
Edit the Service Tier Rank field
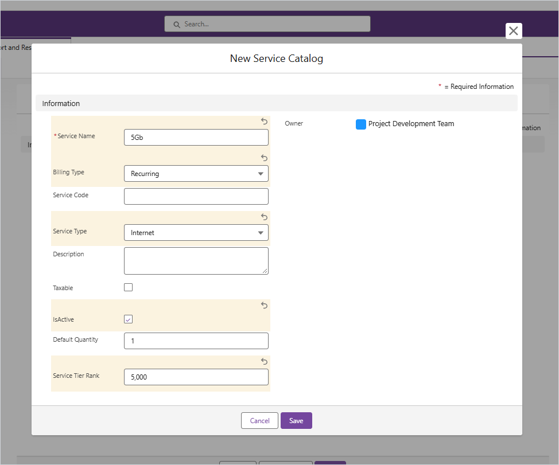pyautogui.click(x=196, y=377)
